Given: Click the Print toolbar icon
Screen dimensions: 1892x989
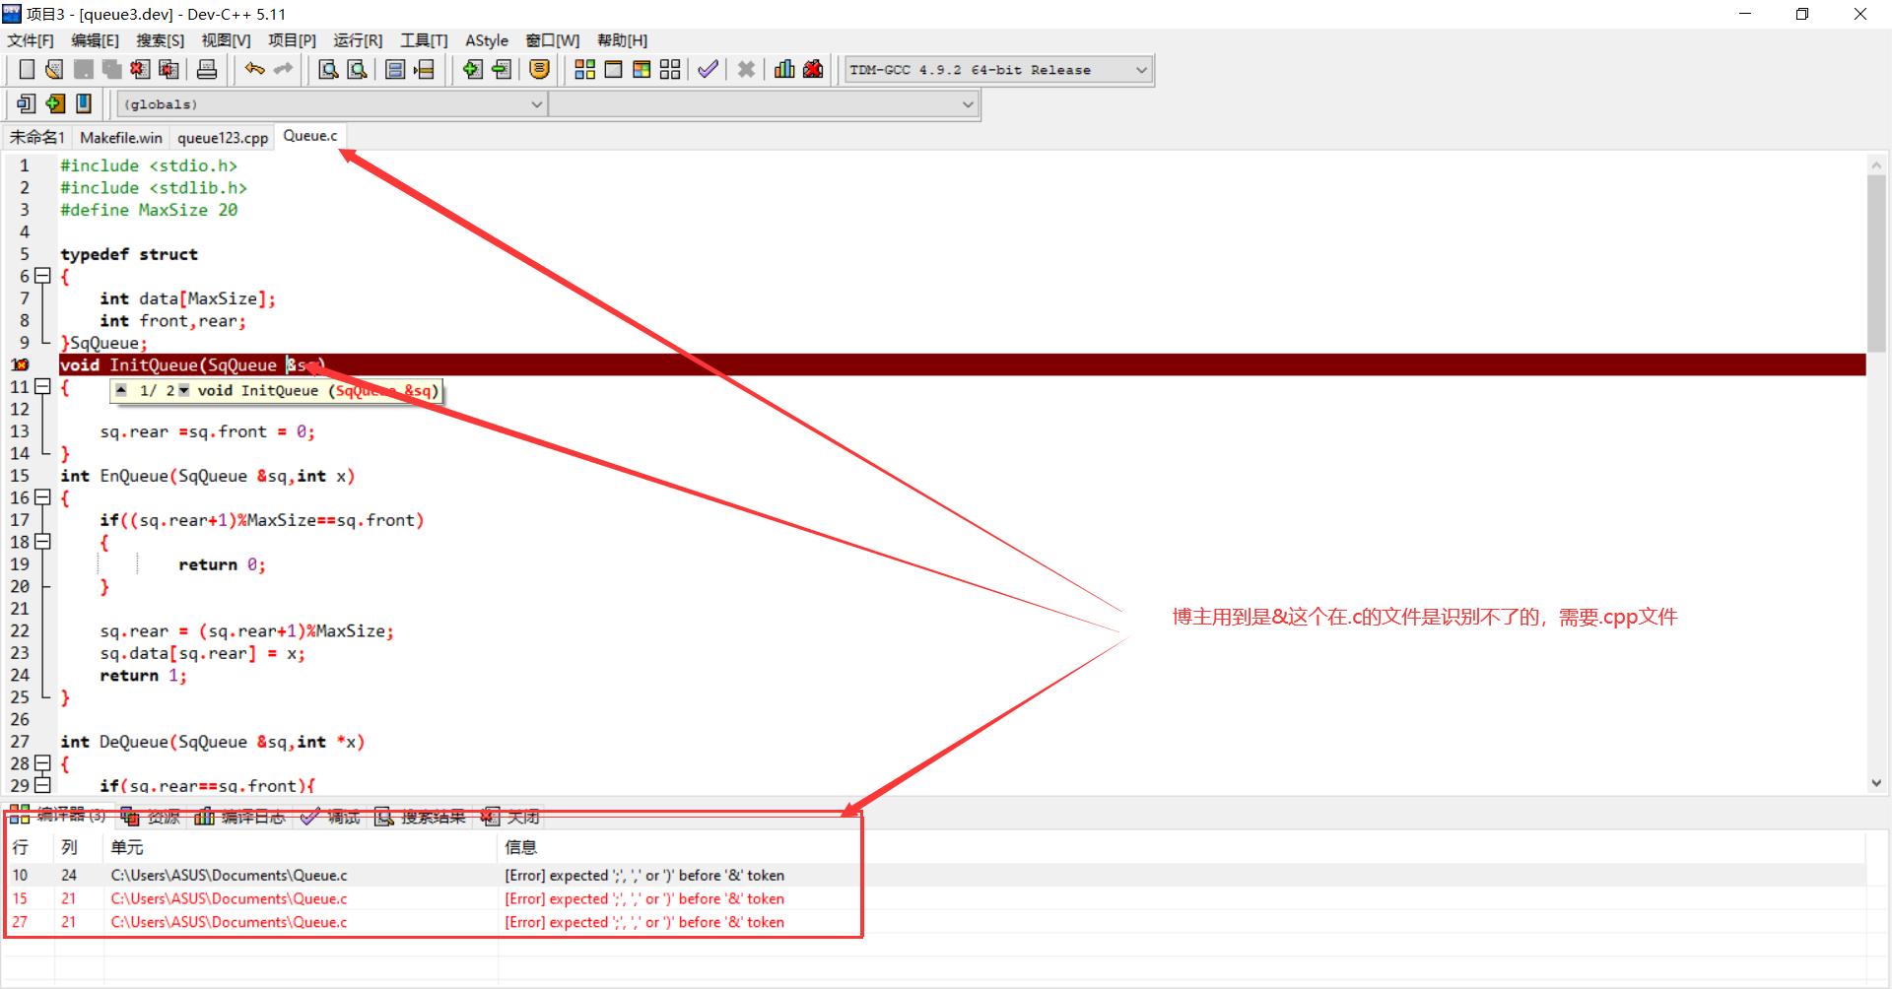Looking at the screenshot, I should coord(207,69).
